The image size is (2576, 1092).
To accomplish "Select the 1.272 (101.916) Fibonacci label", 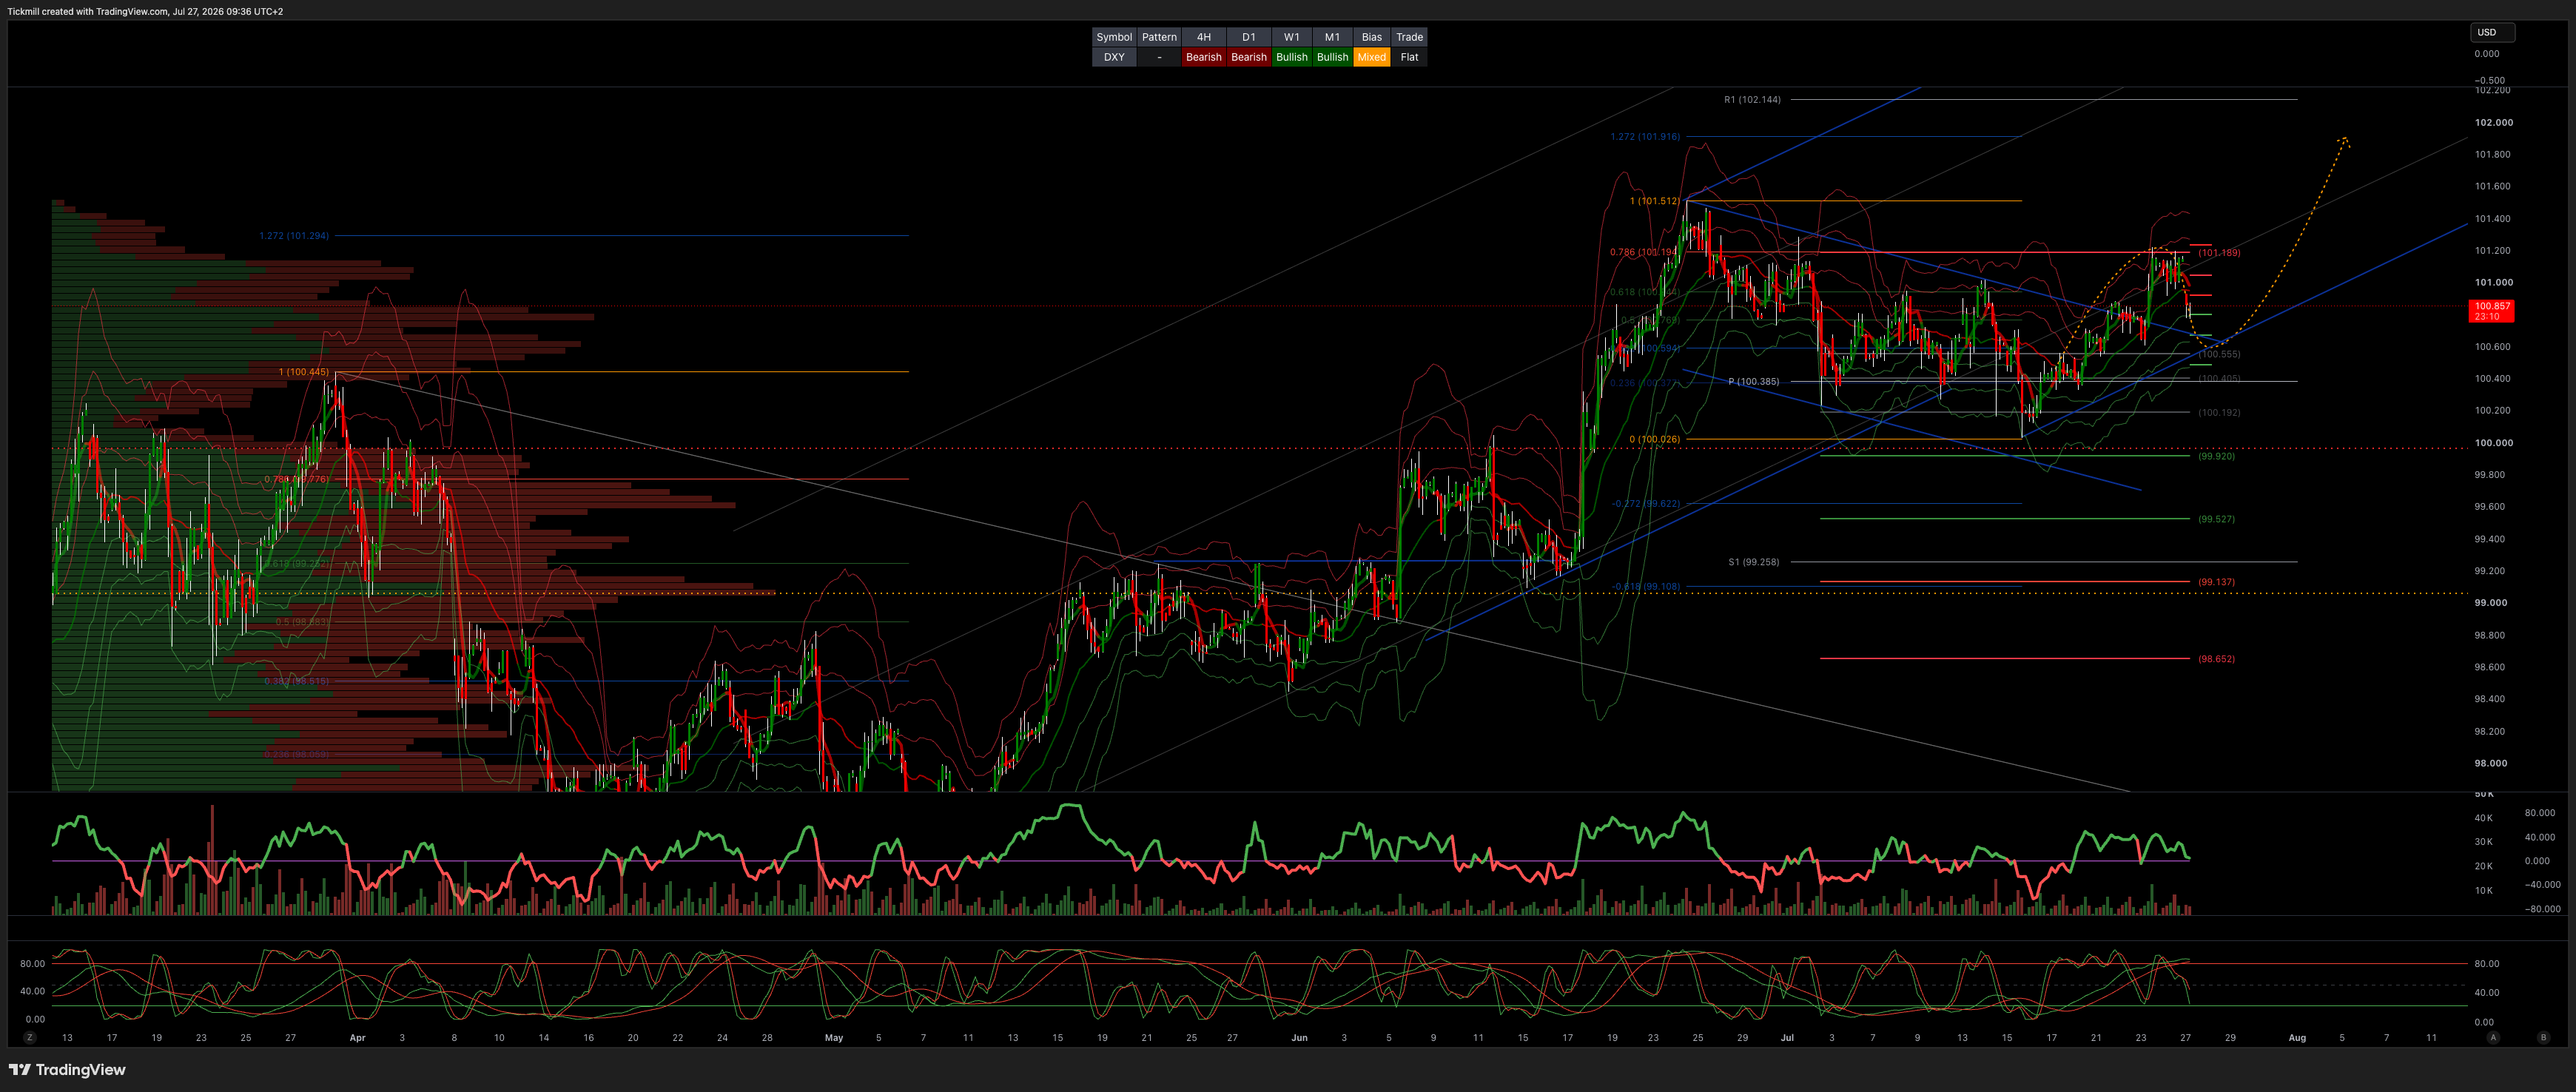I will tap(1645, 137).
